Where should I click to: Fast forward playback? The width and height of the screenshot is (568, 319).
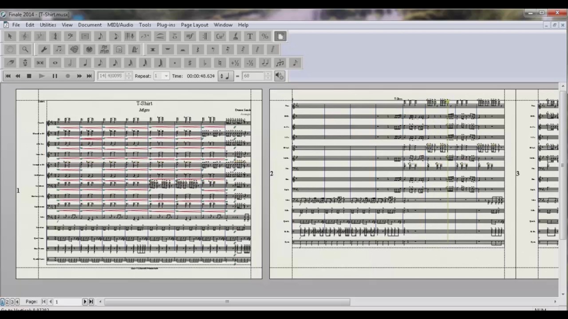(x=79, y=76)
